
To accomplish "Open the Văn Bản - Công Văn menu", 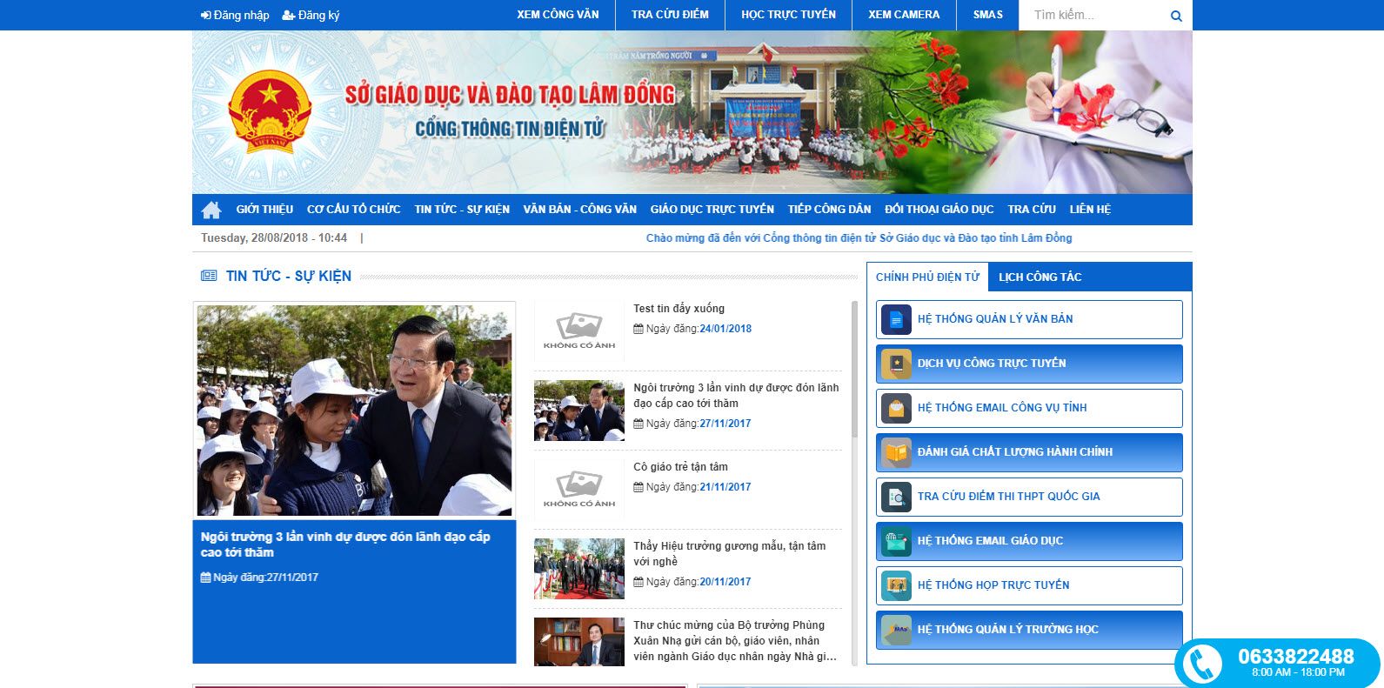I will click(x=579, y=210).
